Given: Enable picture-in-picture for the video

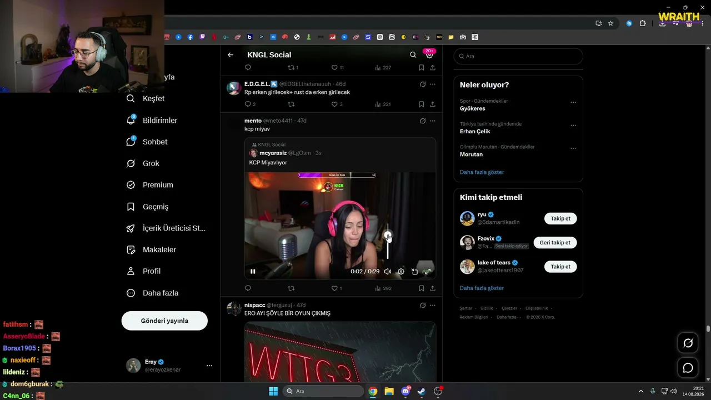Looking at the screenshot, I should 414,272.
